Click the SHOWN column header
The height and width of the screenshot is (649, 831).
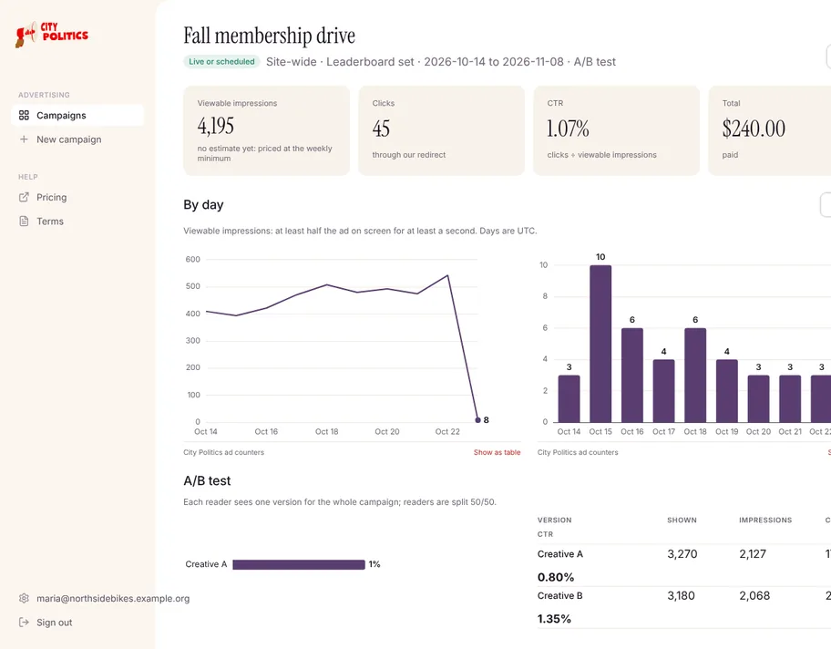[x=682, y=520]
